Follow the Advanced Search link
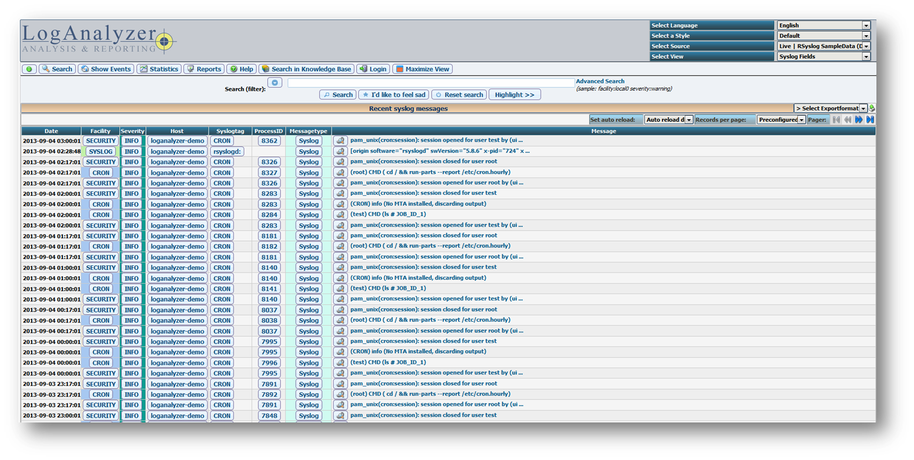This screenshot has height=460, width=914. coord(600,81)
